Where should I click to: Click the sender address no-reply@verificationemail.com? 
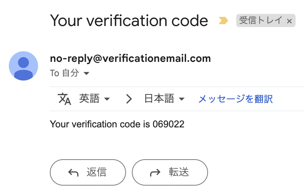(130, 58)
